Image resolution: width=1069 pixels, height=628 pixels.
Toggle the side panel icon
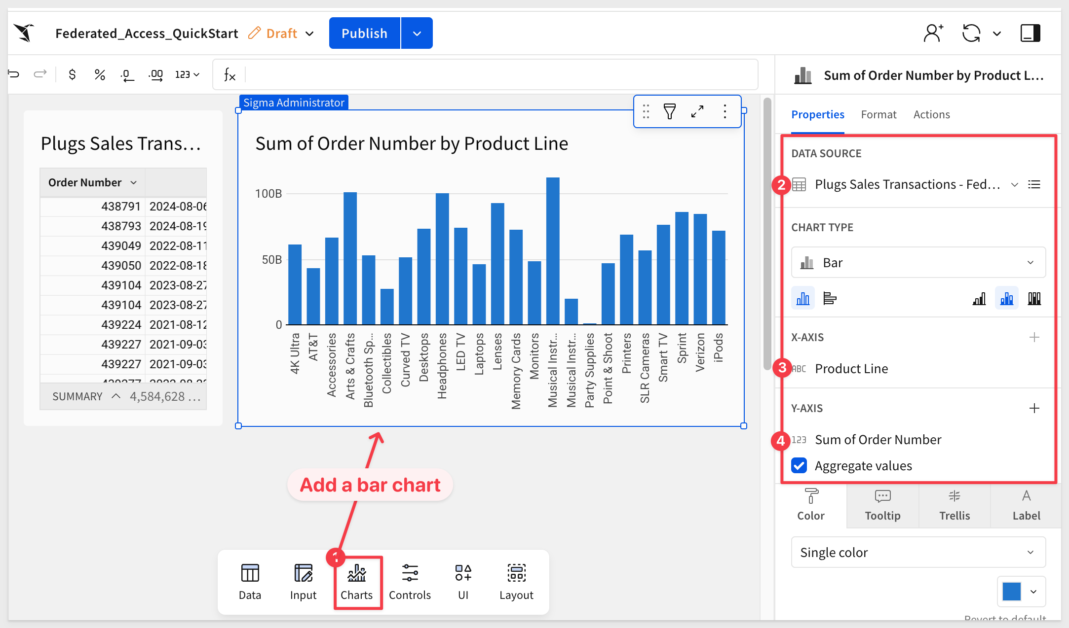pyautogui.click(x=1030, y=33)
